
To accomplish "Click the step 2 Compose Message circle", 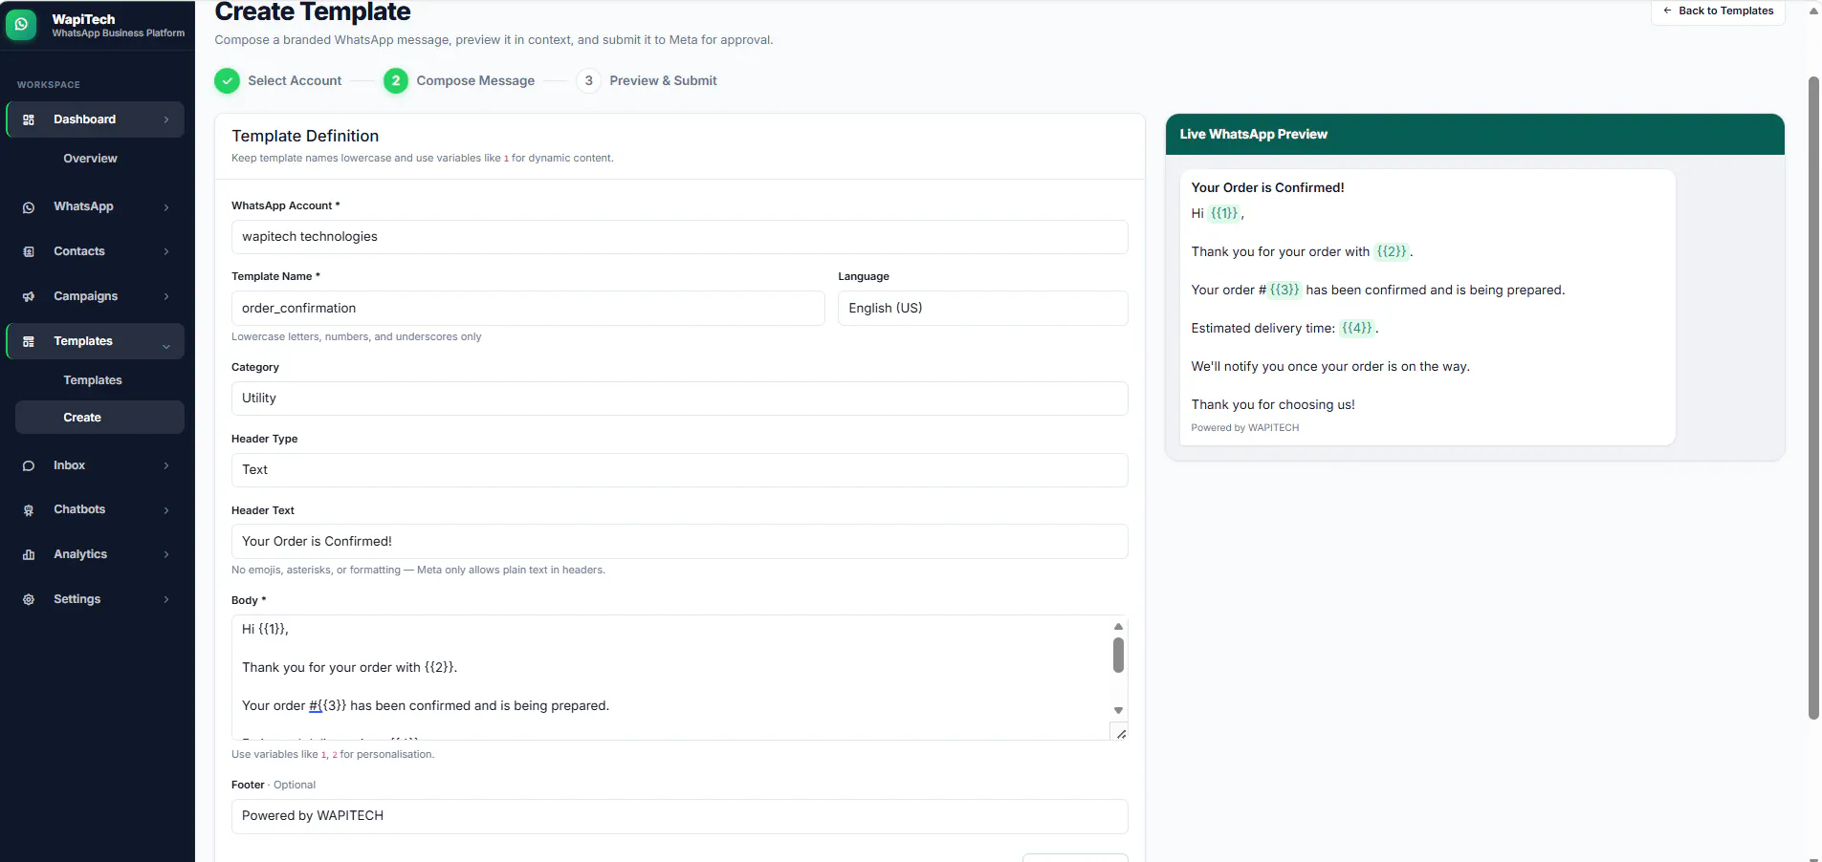I will point(396,81).
